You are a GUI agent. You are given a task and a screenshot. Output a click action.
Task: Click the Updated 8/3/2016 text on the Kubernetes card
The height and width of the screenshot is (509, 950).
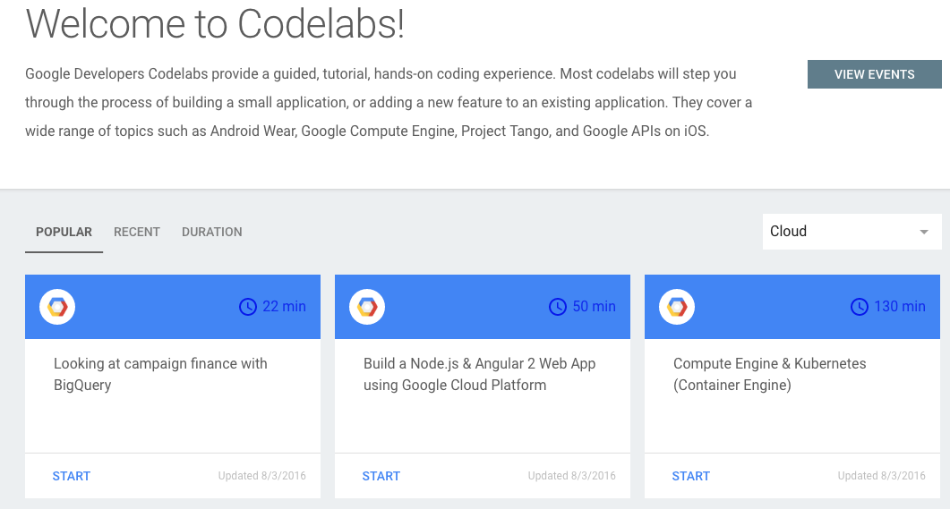pyautogui.click(x=882, y=476)
